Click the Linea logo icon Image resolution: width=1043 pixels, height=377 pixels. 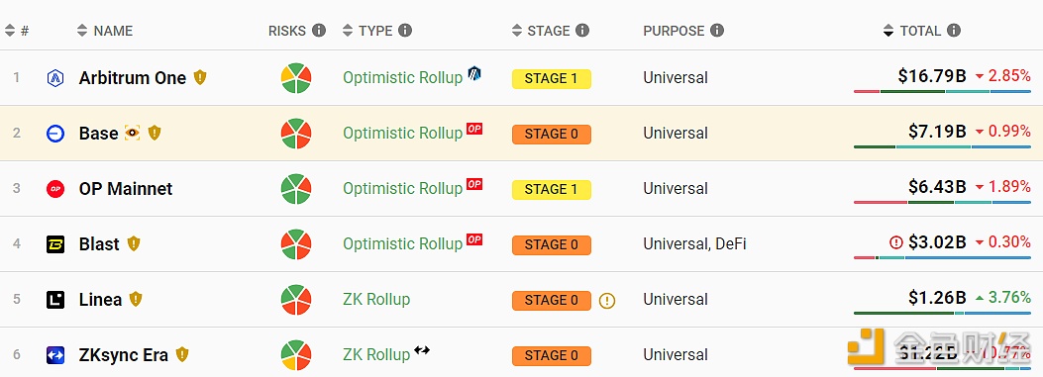(55, 300)
